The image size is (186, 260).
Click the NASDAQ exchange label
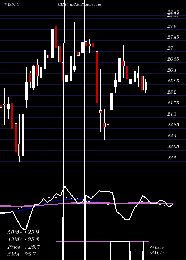(11, 4)
